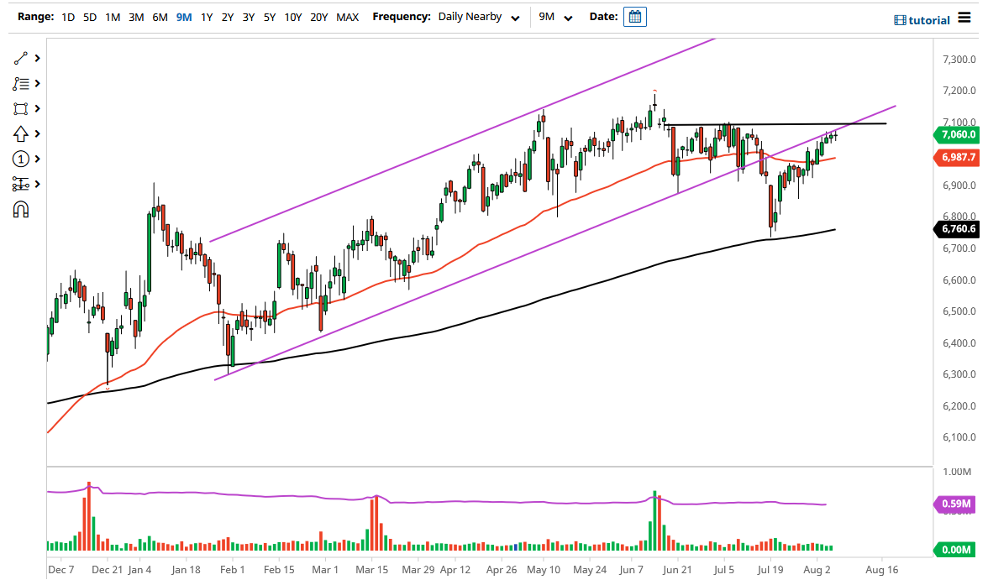Toggle the 9M range highlight

(184, 16)
